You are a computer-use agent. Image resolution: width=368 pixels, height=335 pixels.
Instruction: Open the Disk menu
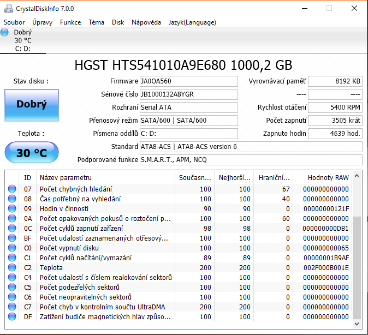coord(118,22)
